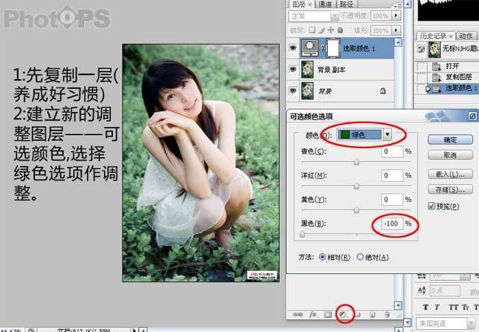This screenshot has height=332, width=479.
Task: Set history brush source box for 复制图层 state
Action: (422, 77)
